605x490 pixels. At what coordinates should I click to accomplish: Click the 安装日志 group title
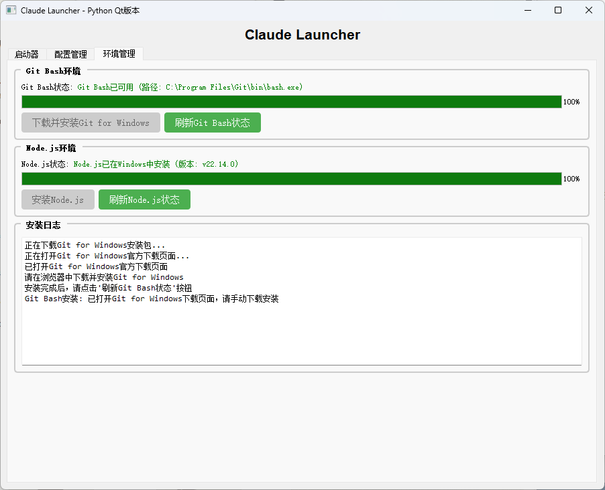[43, 225]
